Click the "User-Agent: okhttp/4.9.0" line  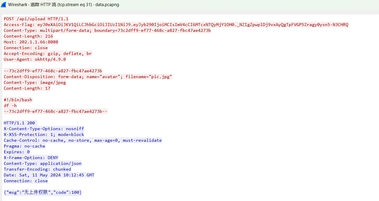35,59
